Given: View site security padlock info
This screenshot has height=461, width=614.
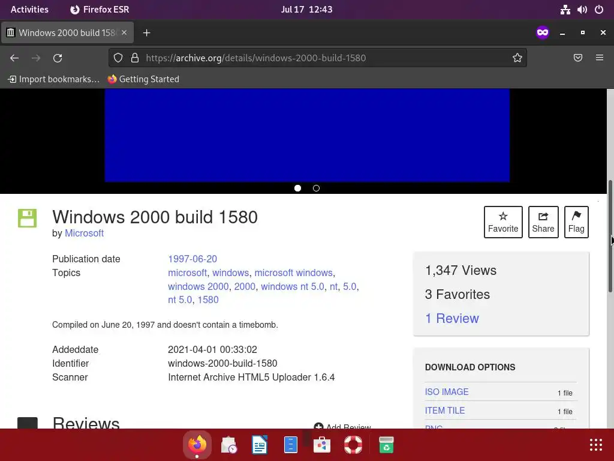Looking at the screenshot, I should tap(135, 58).
